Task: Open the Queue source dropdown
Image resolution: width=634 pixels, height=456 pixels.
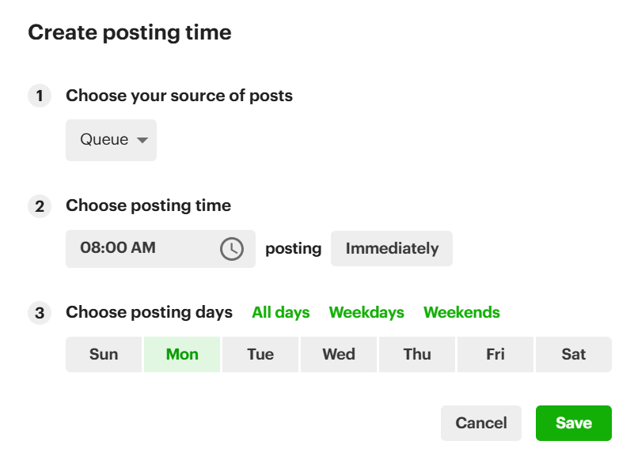Action: tap(111, 141)
